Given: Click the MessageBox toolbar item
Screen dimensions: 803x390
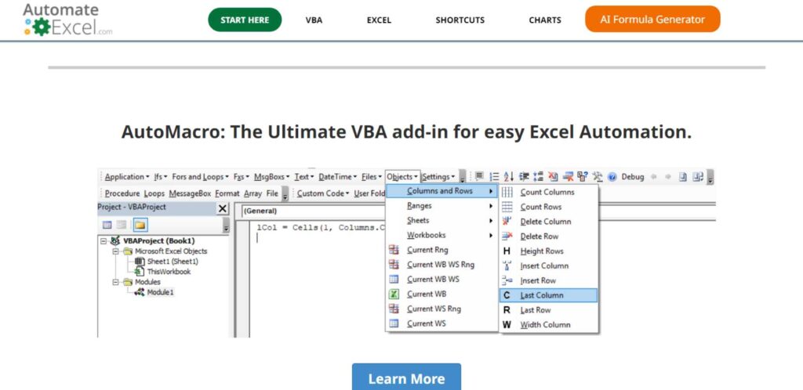Looking at the screenshot, I should [x=190, y=193].
